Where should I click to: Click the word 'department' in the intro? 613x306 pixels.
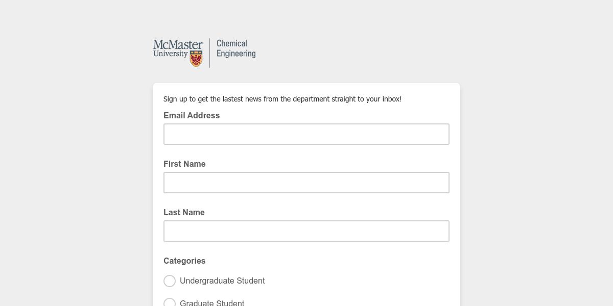pos(311,99)
